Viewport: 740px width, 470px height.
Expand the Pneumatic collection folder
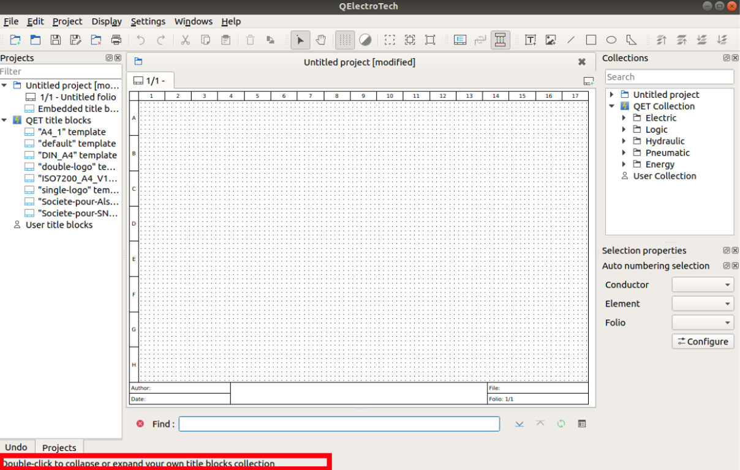[x=624, y=153]
